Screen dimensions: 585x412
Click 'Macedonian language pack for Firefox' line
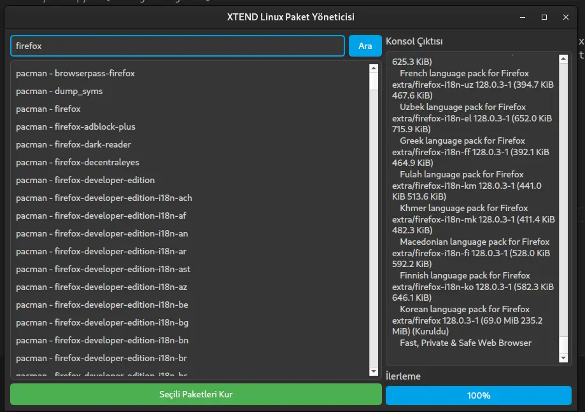coord(475,242)
